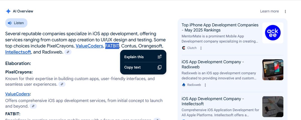Click the Copy text clipboard icon

coord(160,67)
